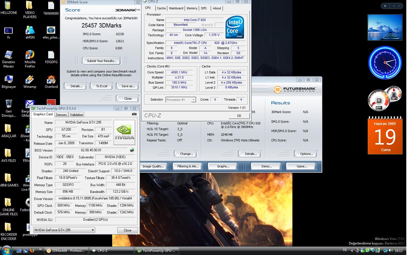Click the GPU Name field in GPU-Z
The width and height of the screenshot is (408, 255).
pyautogui.click(x=84, y=122)
